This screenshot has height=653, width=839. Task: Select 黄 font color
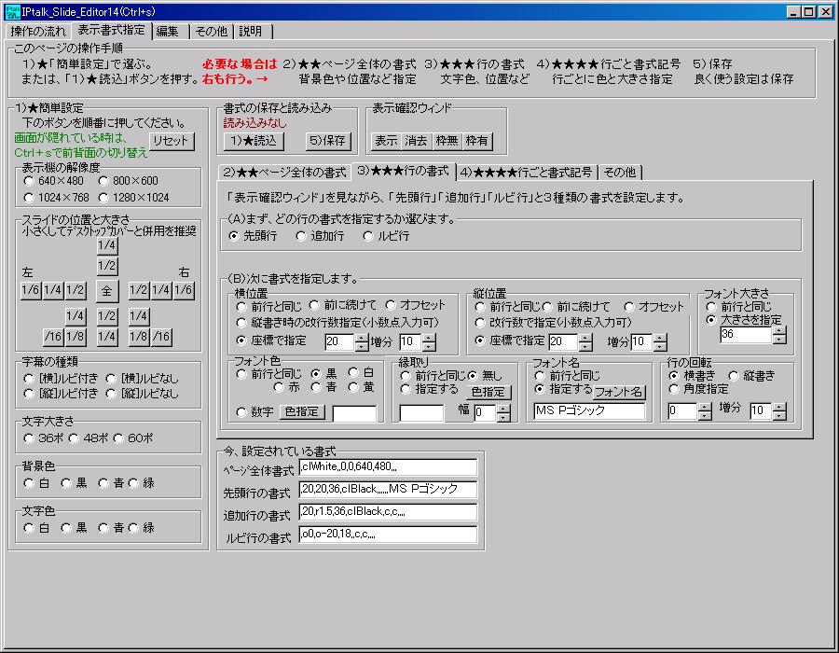point(361,387)
